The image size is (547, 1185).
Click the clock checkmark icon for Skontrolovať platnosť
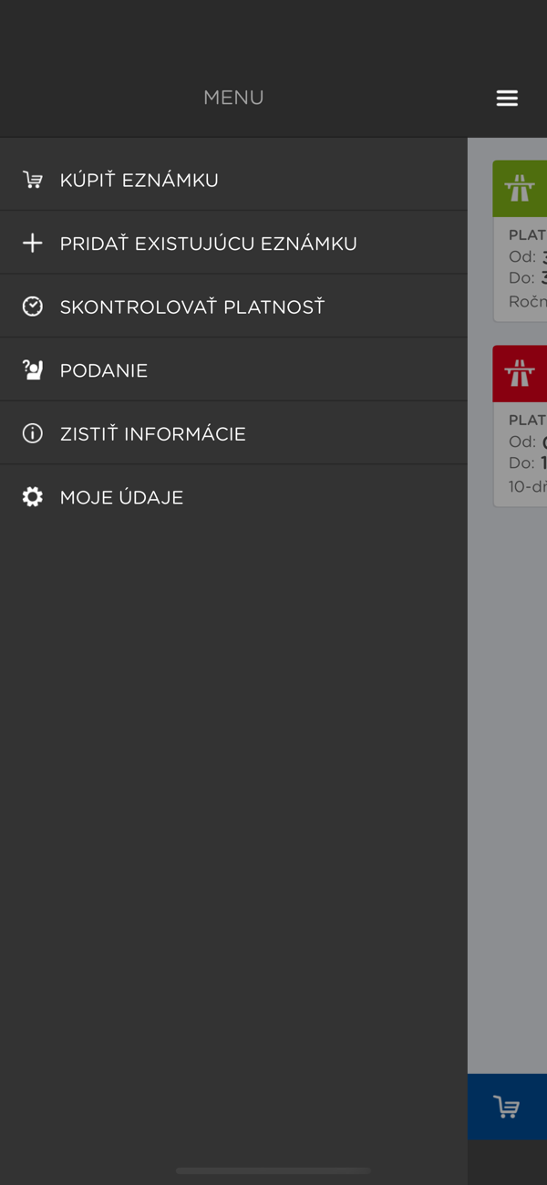tap(33, 307)
